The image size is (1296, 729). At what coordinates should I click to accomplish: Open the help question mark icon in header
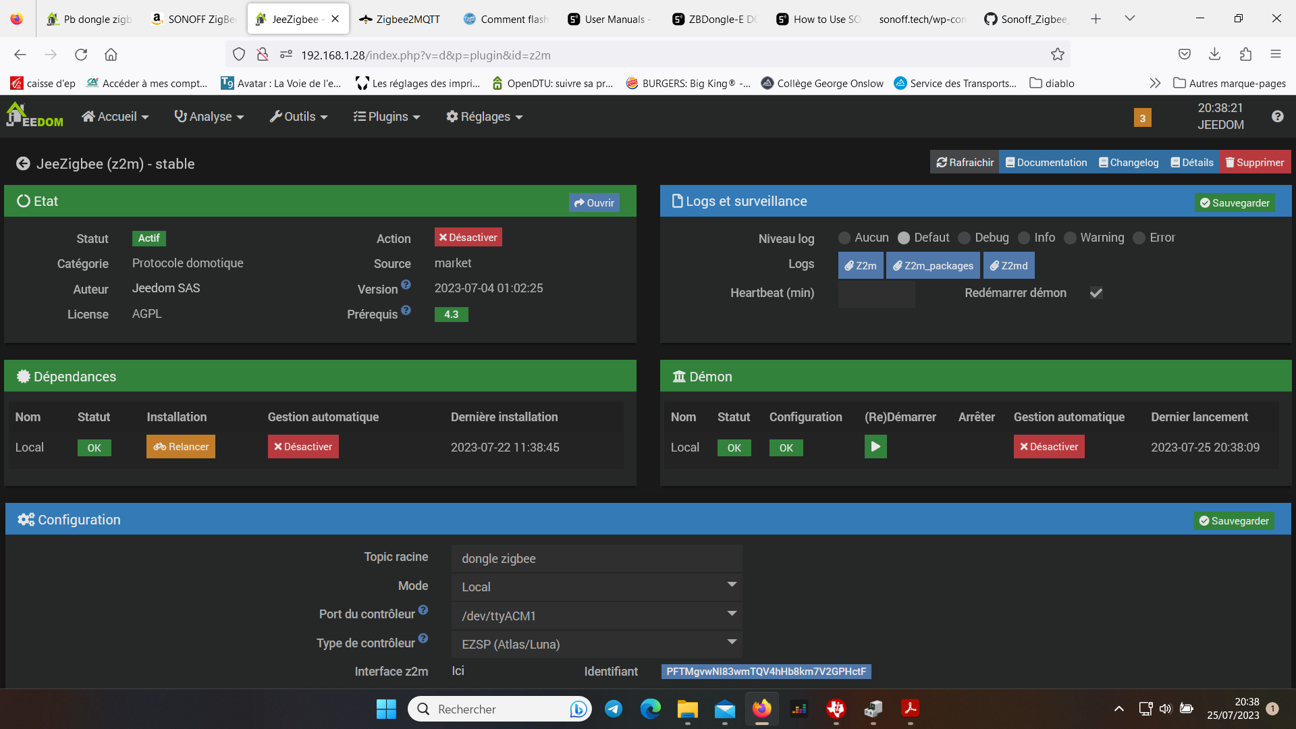click(1277, 116)
